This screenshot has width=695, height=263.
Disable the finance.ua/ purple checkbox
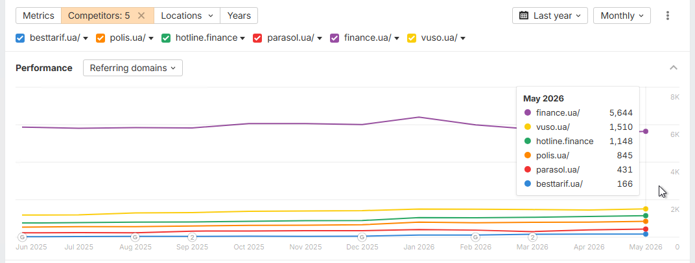tap(335, 38)
